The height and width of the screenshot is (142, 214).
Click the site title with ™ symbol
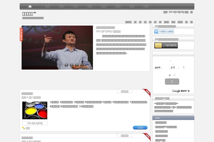click(x=29, y=14)
